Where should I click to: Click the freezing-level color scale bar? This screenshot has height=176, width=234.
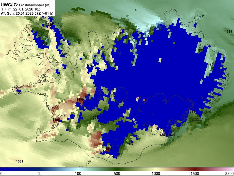[x=117, y=169]
